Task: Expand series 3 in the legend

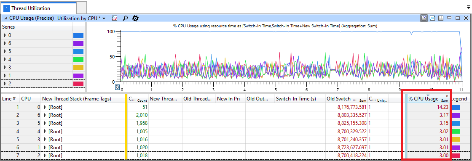Action: coord(5,67)
